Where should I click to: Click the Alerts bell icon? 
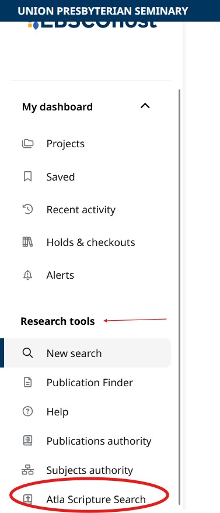(27, 275)
